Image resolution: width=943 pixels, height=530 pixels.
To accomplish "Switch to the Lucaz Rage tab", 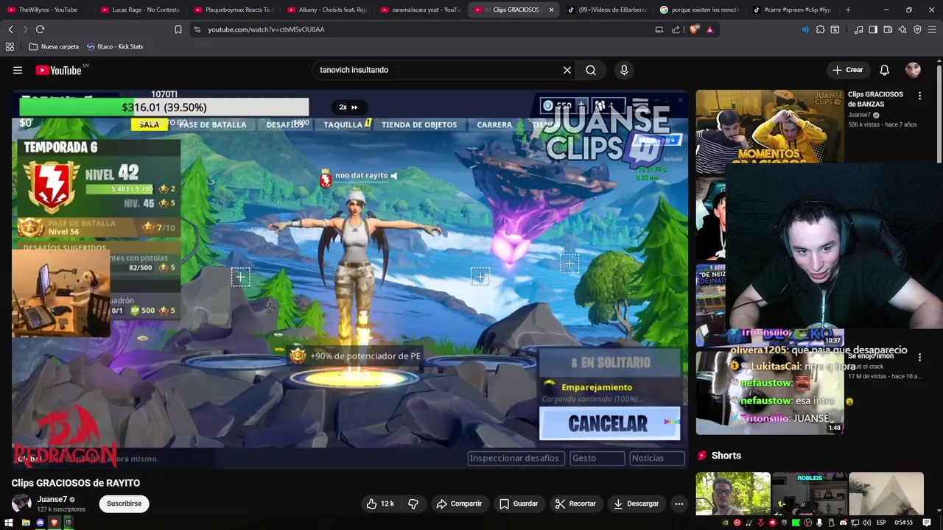I will tap(141, 10).
